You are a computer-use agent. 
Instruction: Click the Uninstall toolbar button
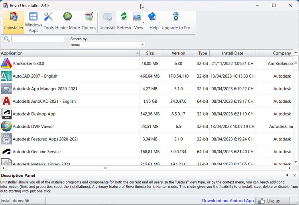(107, 22)
